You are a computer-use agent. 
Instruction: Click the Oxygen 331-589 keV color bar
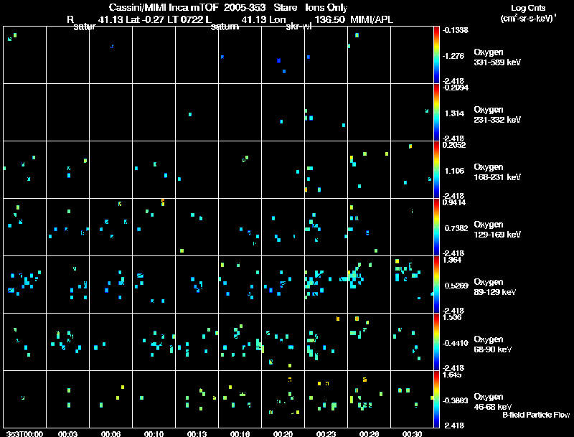tap(436, 55)
